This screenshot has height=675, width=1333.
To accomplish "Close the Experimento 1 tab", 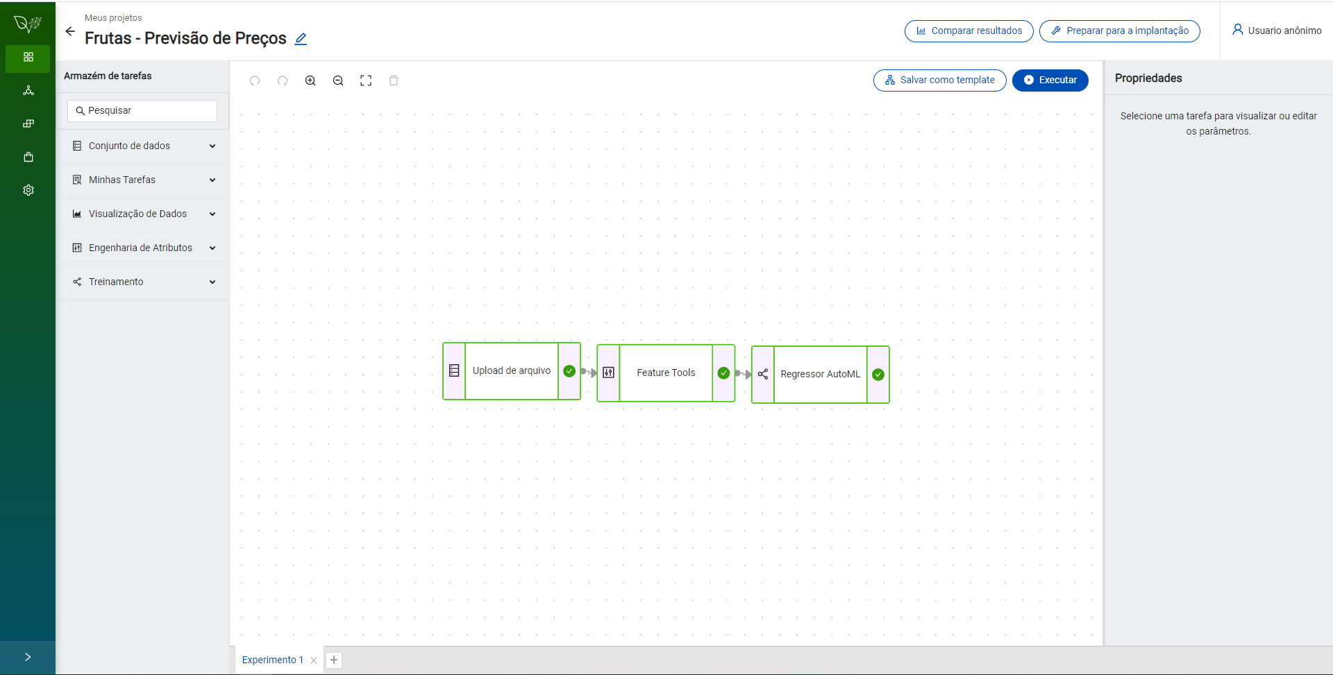I will tap(314, 660).
